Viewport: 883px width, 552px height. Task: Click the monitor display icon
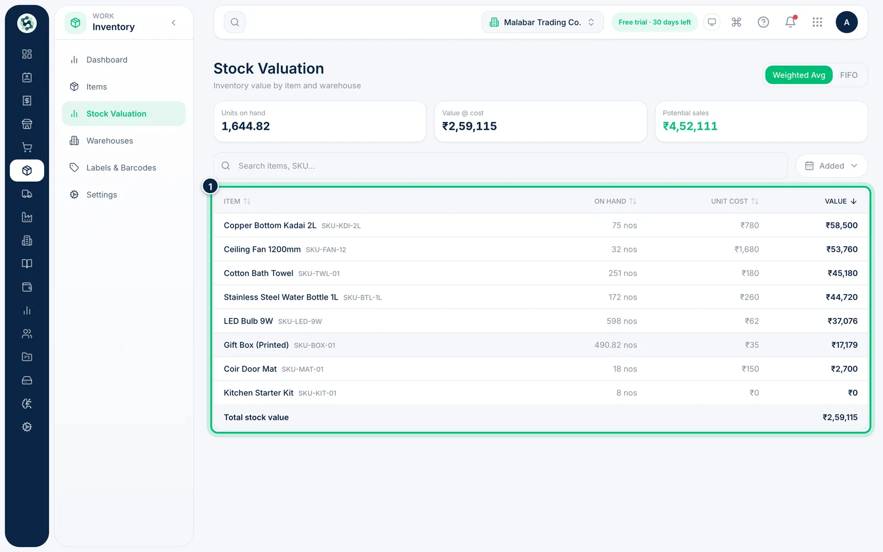click(712, 22)
